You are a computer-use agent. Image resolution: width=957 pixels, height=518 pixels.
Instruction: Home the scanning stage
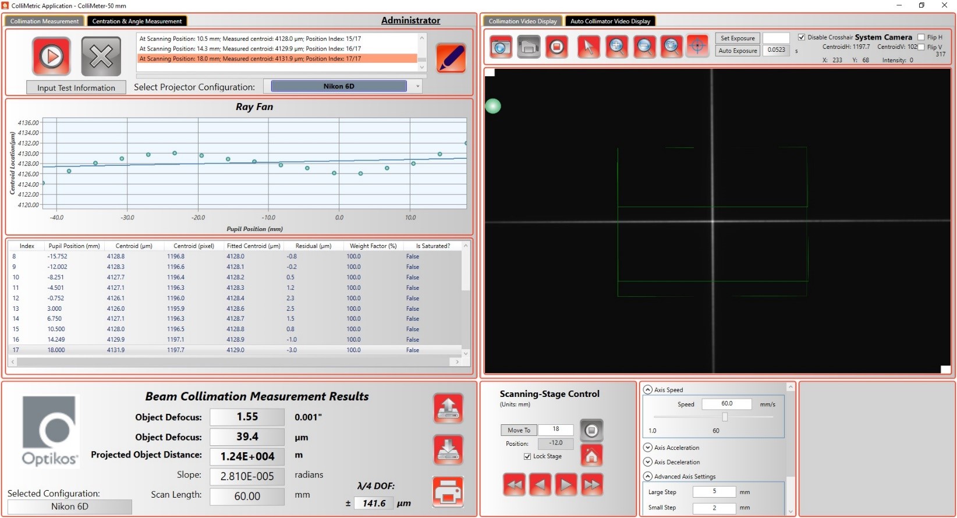[x=591, y=456]
